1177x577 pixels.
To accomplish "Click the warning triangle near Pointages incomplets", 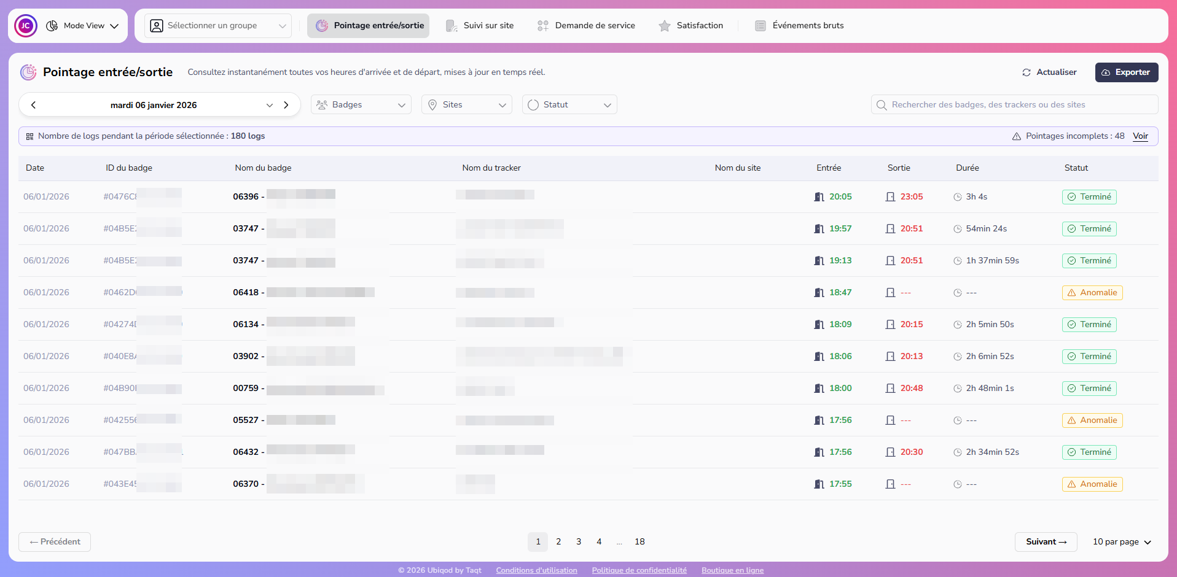I will click(x=1016, y=136).
